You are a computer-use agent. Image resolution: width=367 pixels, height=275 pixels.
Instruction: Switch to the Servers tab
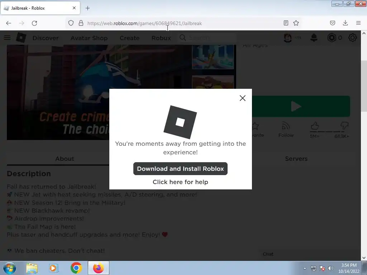click(296, 159)
